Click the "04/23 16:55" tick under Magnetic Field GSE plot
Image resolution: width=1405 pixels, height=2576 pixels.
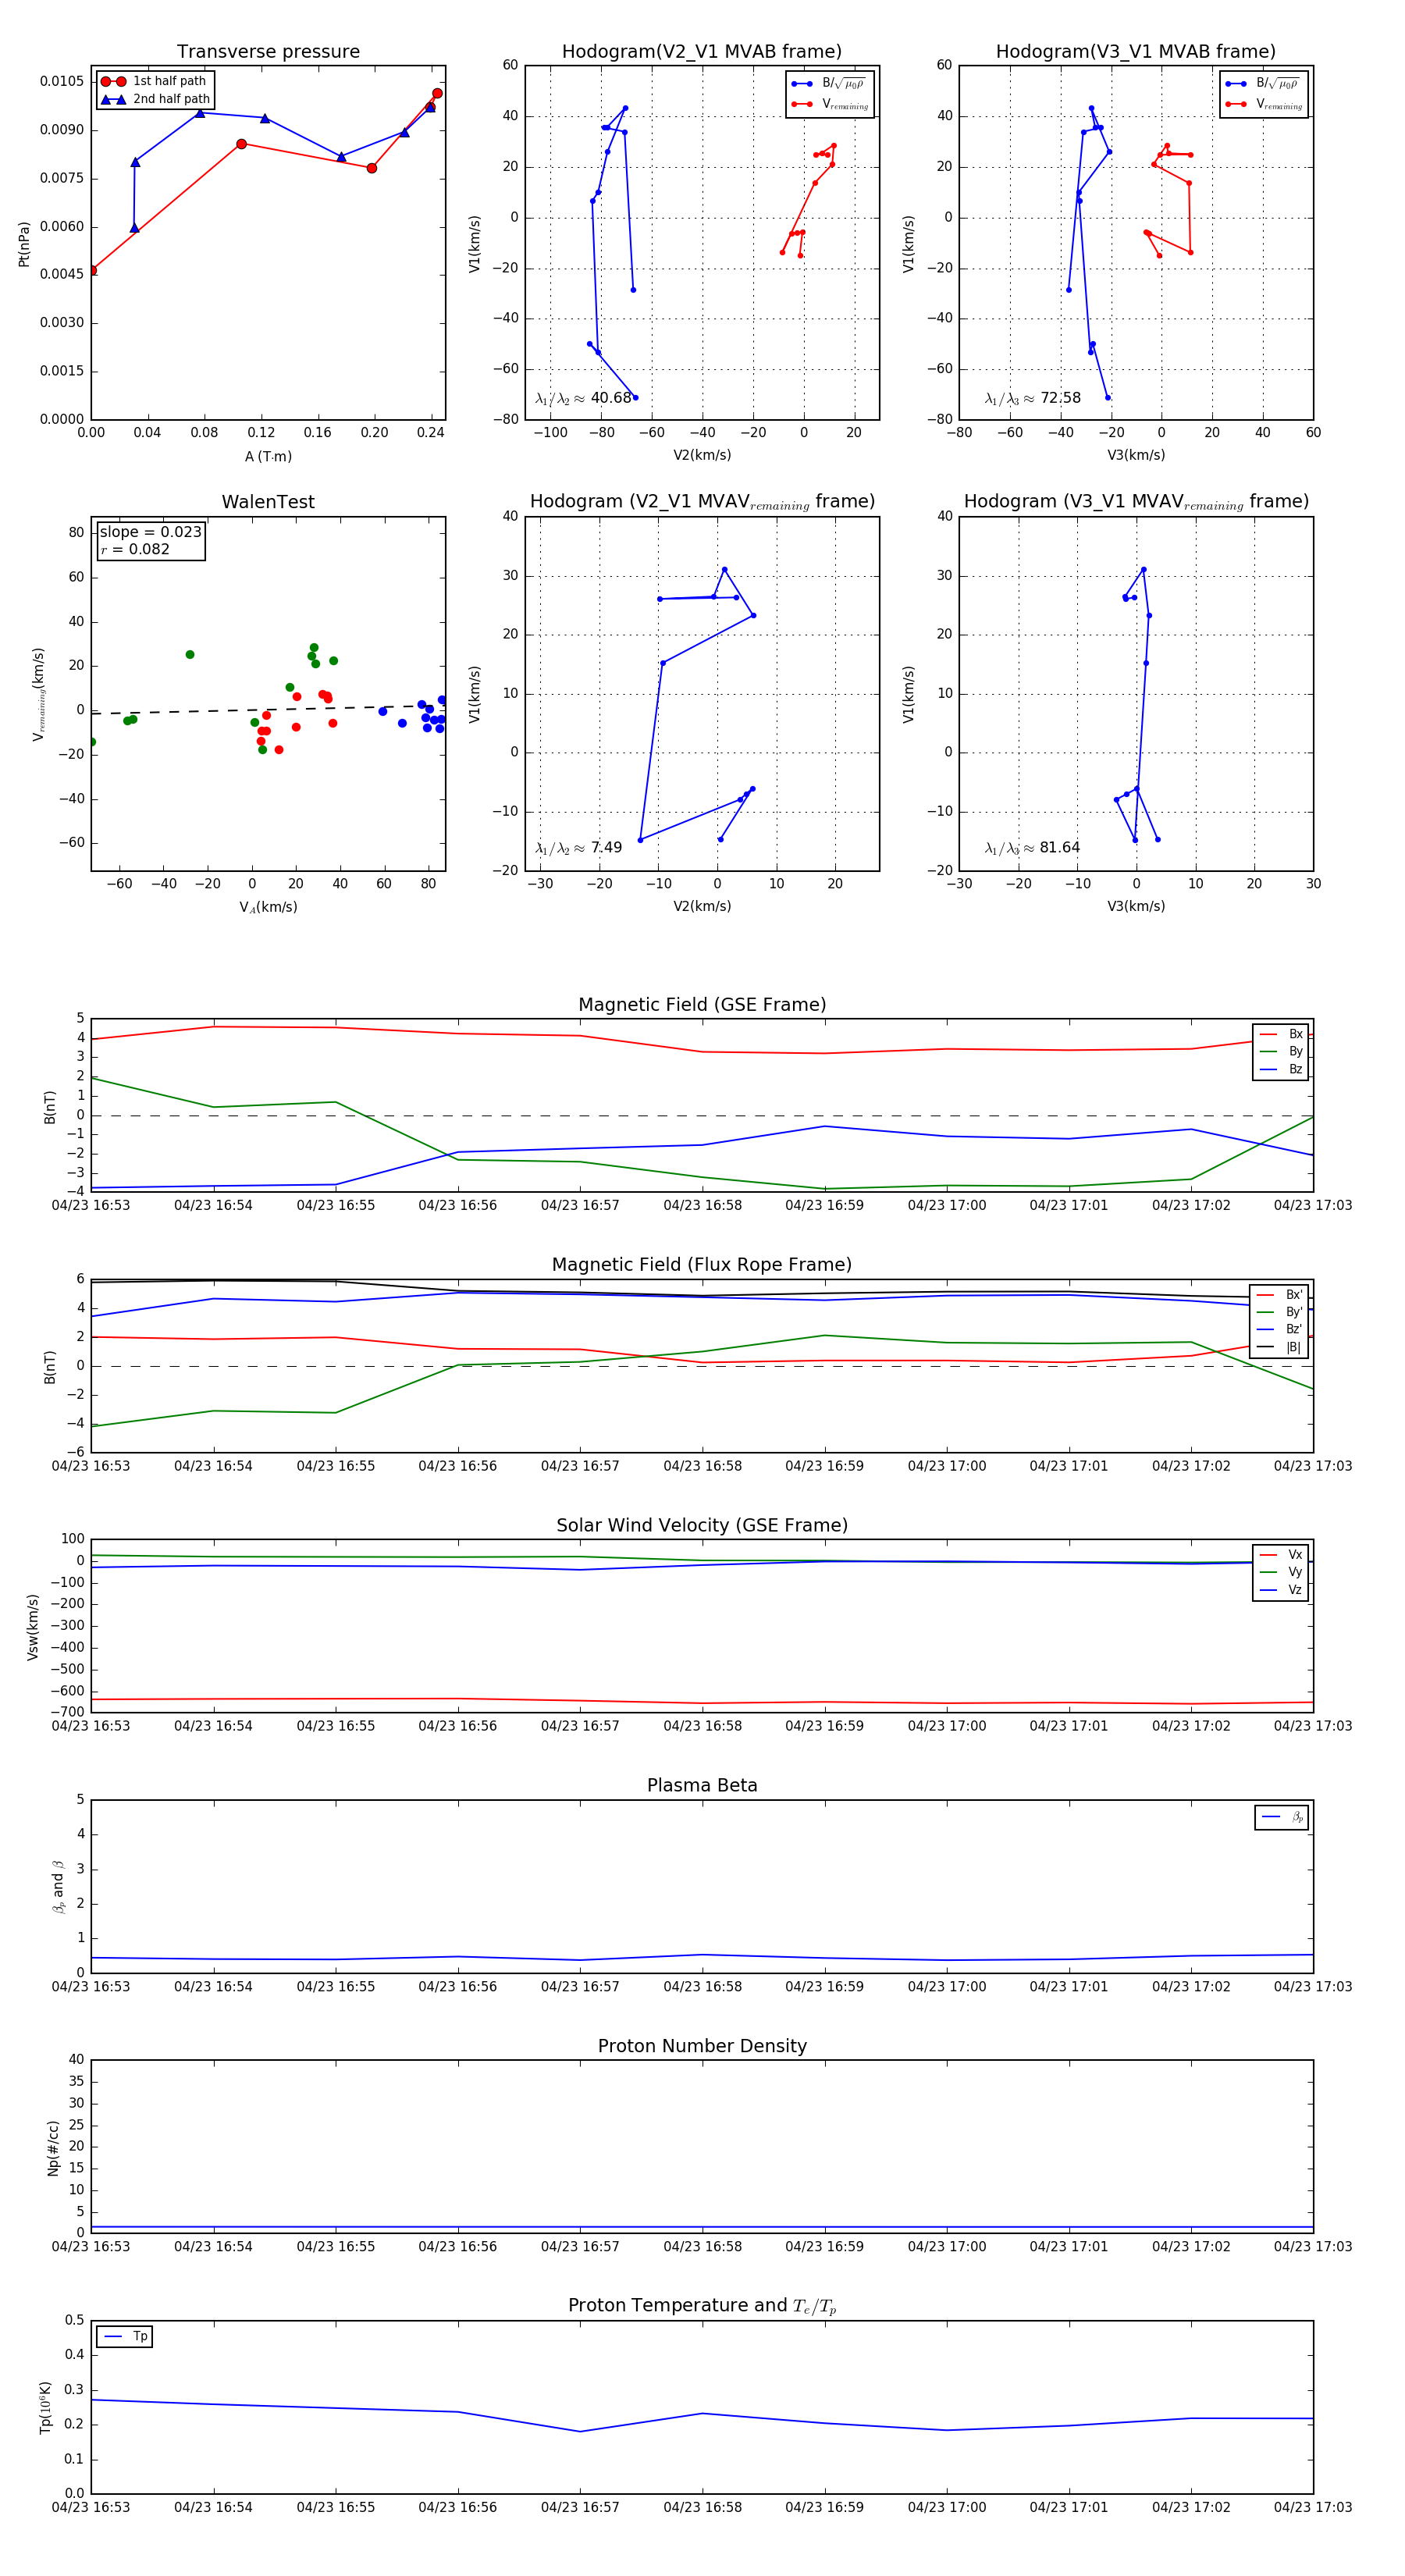pyautogui.click(x=335, y=1206)
